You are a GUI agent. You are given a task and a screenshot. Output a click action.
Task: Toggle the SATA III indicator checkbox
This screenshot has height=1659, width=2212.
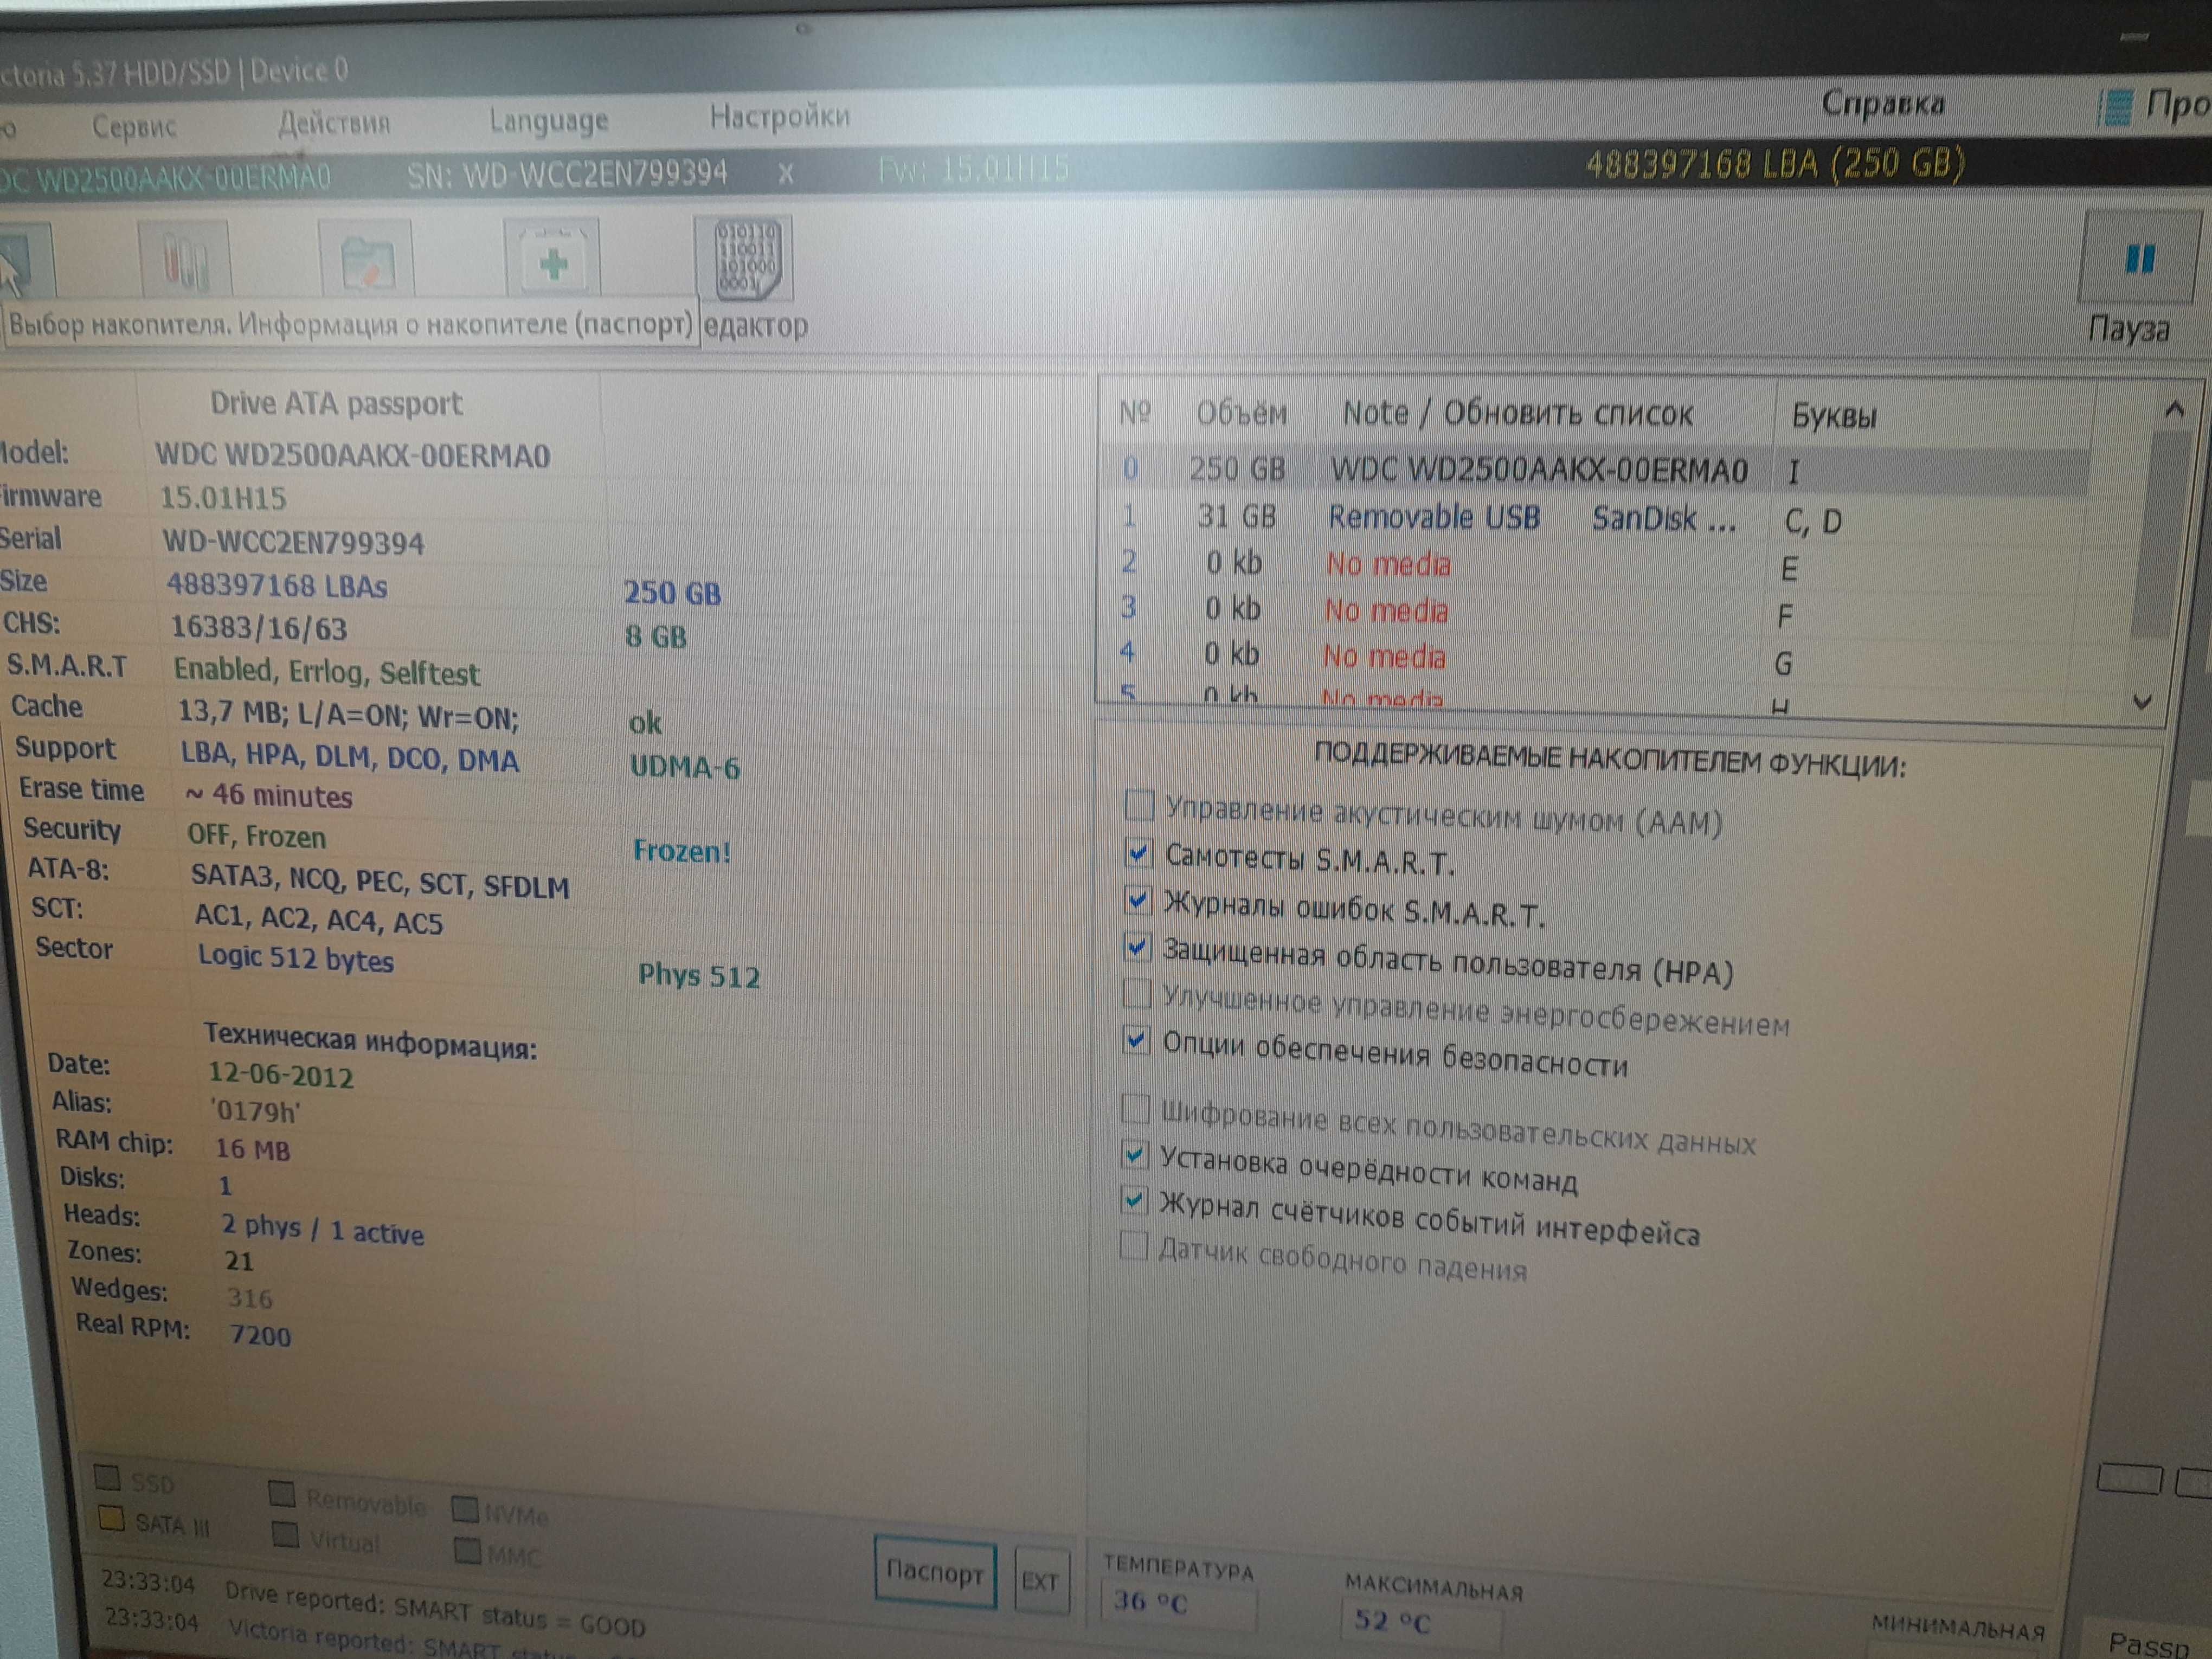[112, 1519]
